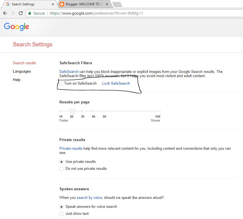Set results per page to 100
Screen dimensions: 243x219
[160, 111]
